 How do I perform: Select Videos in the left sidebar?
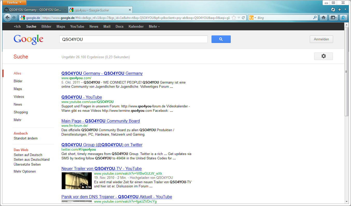click(x=19, y=97)
